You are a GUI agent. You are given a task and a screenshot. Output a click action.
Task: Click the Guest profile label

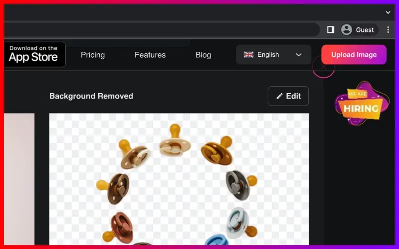[x=365, y=30]
